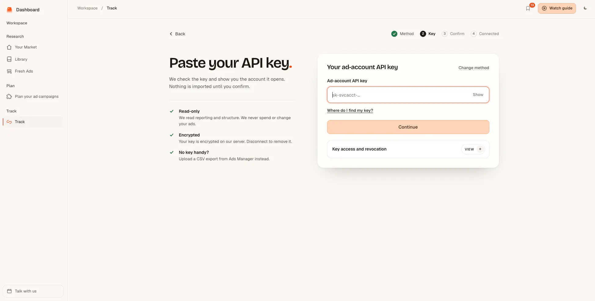Open Workspace in the sidebar
The height and width of the screenshot is (301, 595).
17,23
